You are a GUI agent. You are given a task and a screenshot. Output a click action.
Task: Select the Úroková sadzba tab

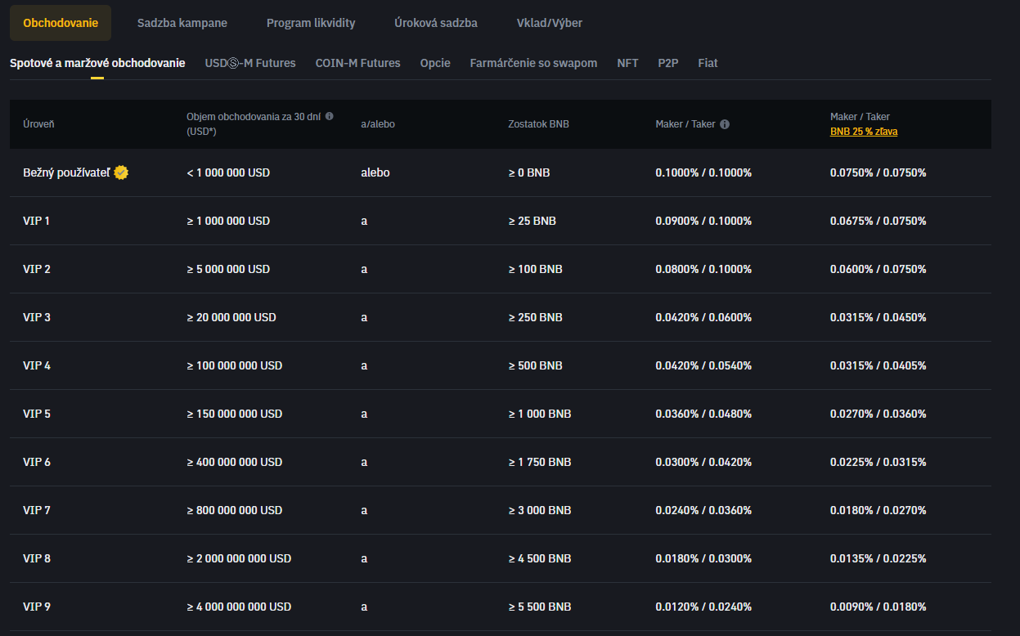(436, 23)
